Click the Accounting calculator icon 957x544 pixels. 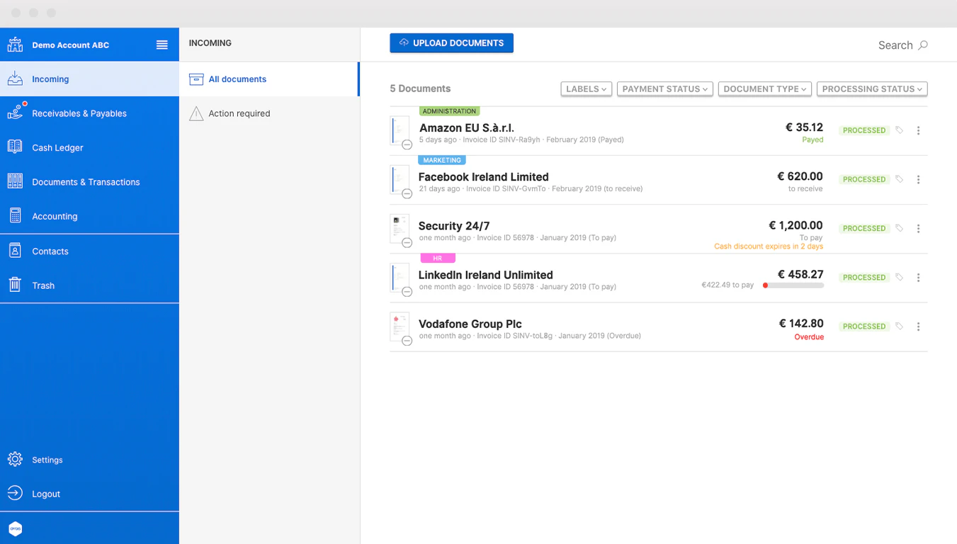tap(15, 216)
